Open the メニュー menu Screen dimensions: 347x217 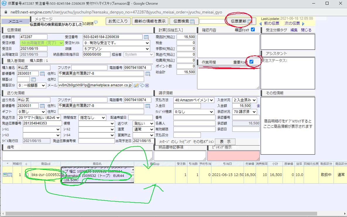(15, 21)
